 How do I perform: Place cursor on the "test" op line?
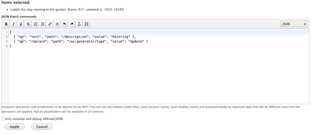(x=75, y=37)
